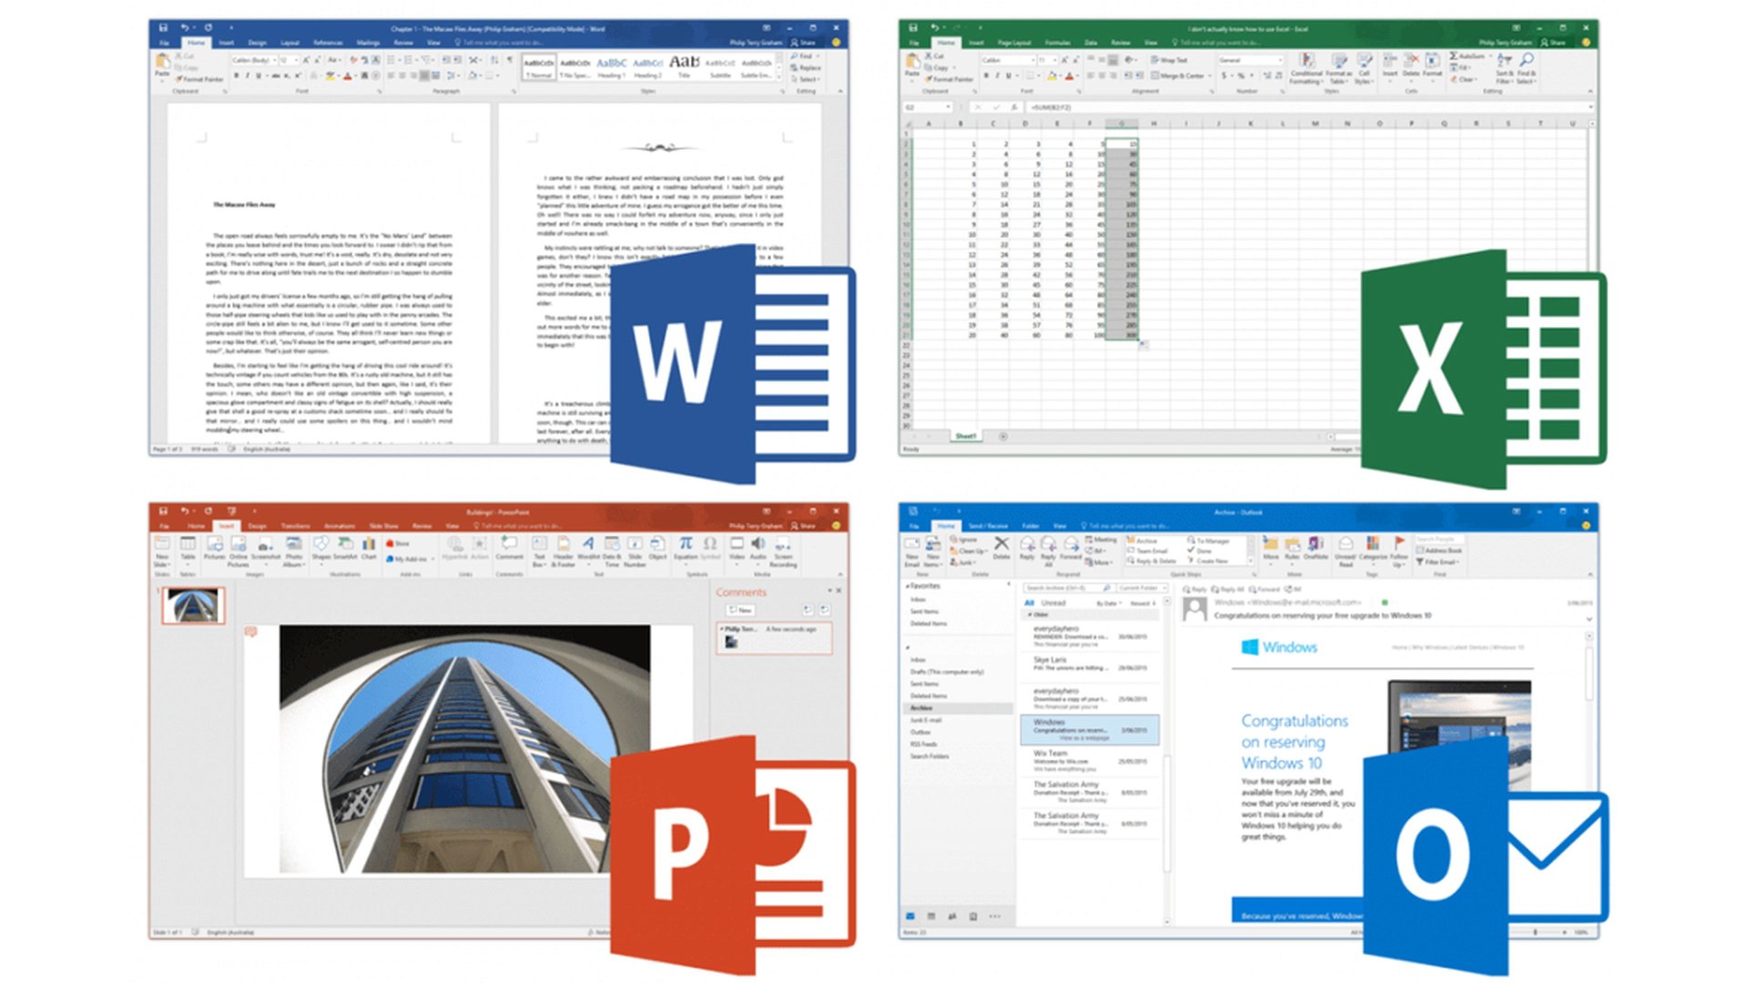Click Screen Recording in PowerPoint

tap(783, 552)
